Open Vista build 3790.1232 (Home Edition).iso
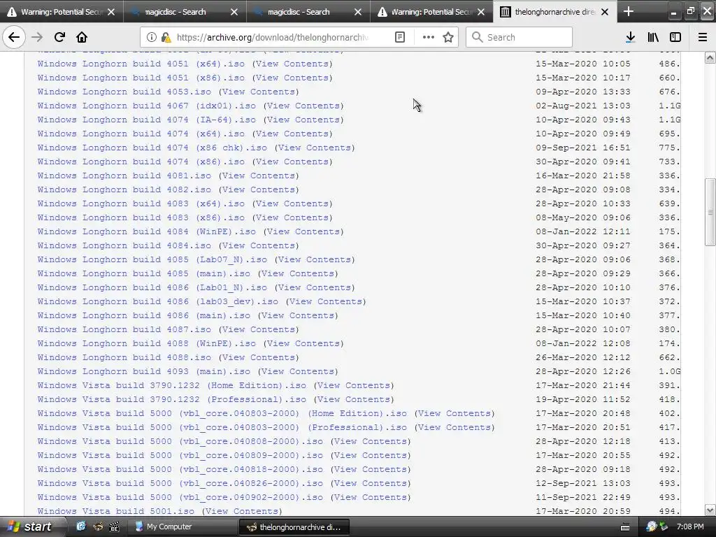This screenshot has width=716, height=537. pos(172,385)
